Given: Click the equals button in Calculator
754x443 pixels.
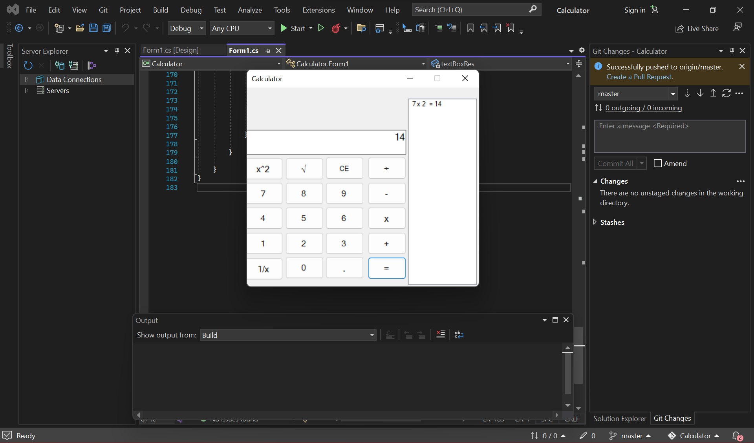Looking at the screenshot, I should (386, 268).
